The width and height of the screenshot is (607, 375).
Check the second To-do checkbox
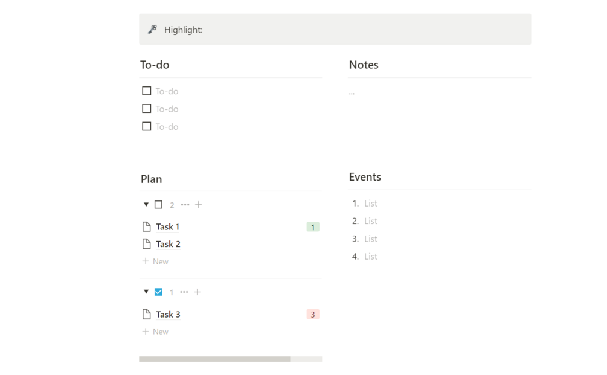click(x=147, y=109)
